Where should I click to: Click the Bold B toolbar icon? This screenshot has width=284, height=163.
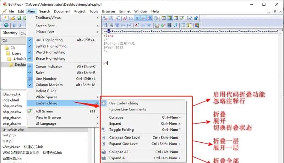tap(14, 25)
